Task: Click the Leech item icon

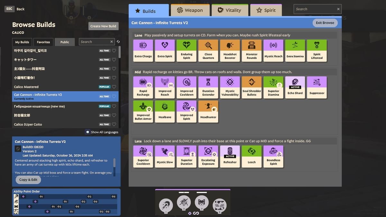Action: click(x=252, y=156)
